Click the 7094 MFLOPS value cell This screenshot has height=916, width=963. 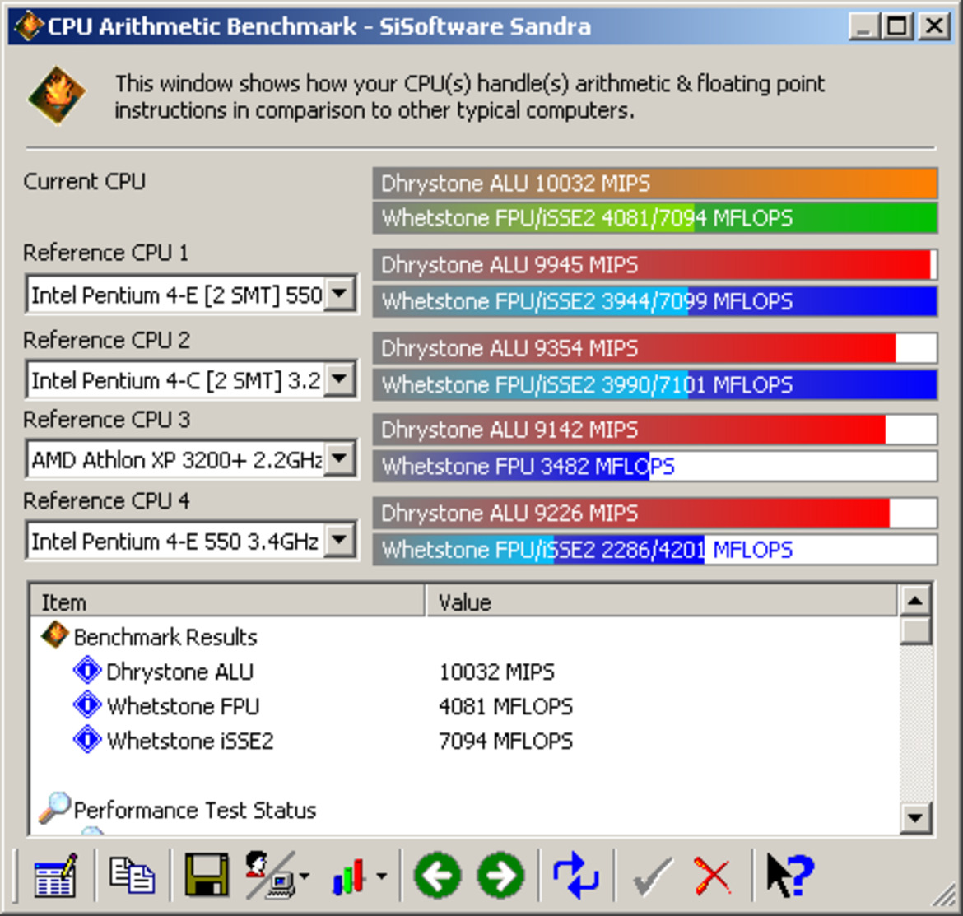pyautogui.click(x=505, y=741)
